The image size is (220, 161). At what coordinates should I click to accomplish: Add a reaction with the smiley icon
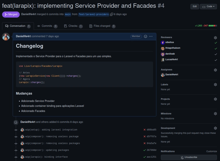pyautogui.click(x=145, y=36)
